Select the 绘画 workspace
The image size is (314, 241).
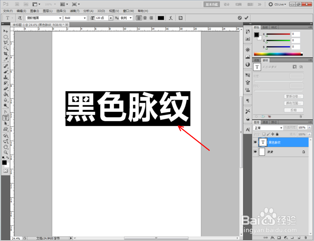pyautogui.click(x=238, y=4)
